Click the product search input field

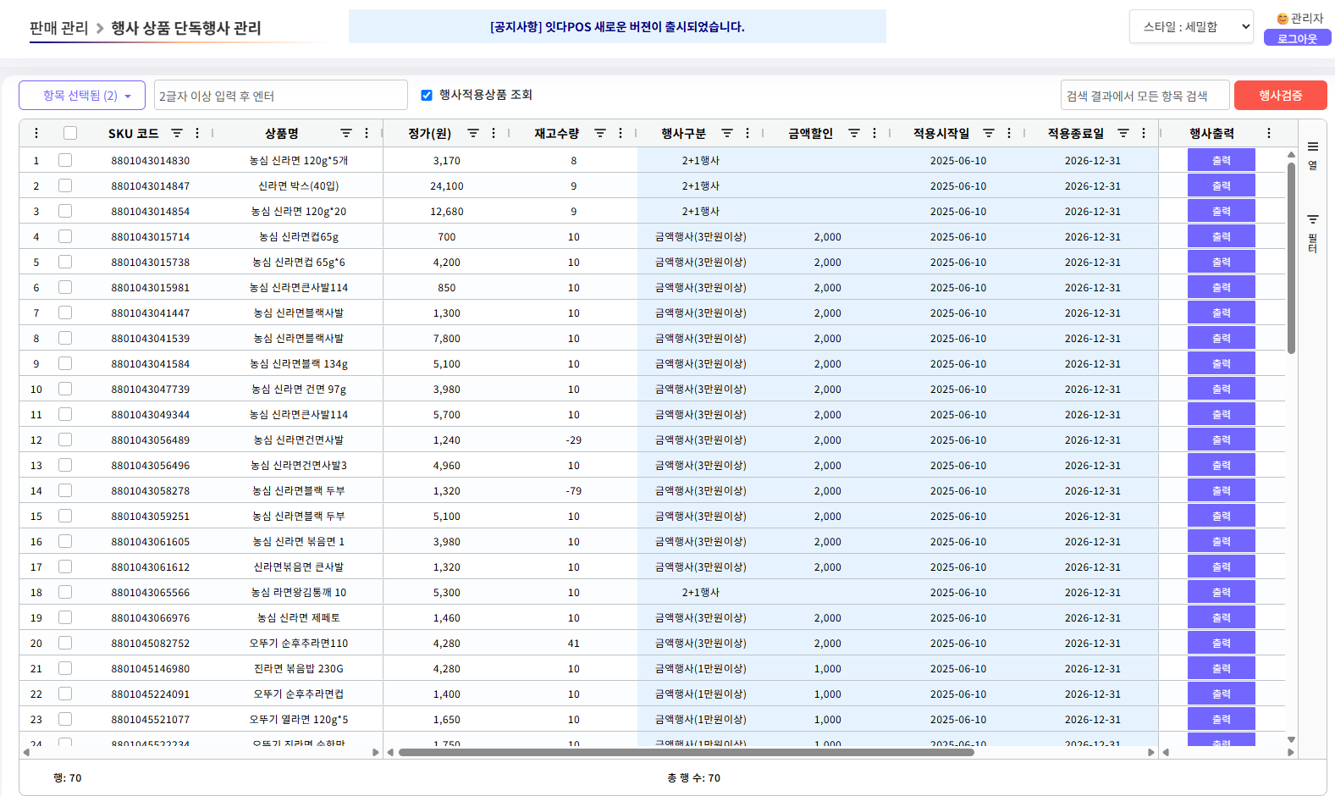[x=280, y=96]
